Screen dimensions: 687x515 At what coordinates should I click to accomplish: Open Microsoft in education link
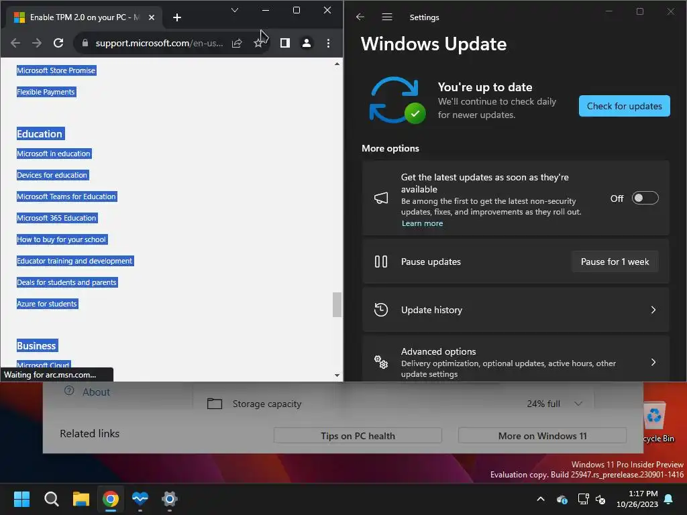pos(54,154)
